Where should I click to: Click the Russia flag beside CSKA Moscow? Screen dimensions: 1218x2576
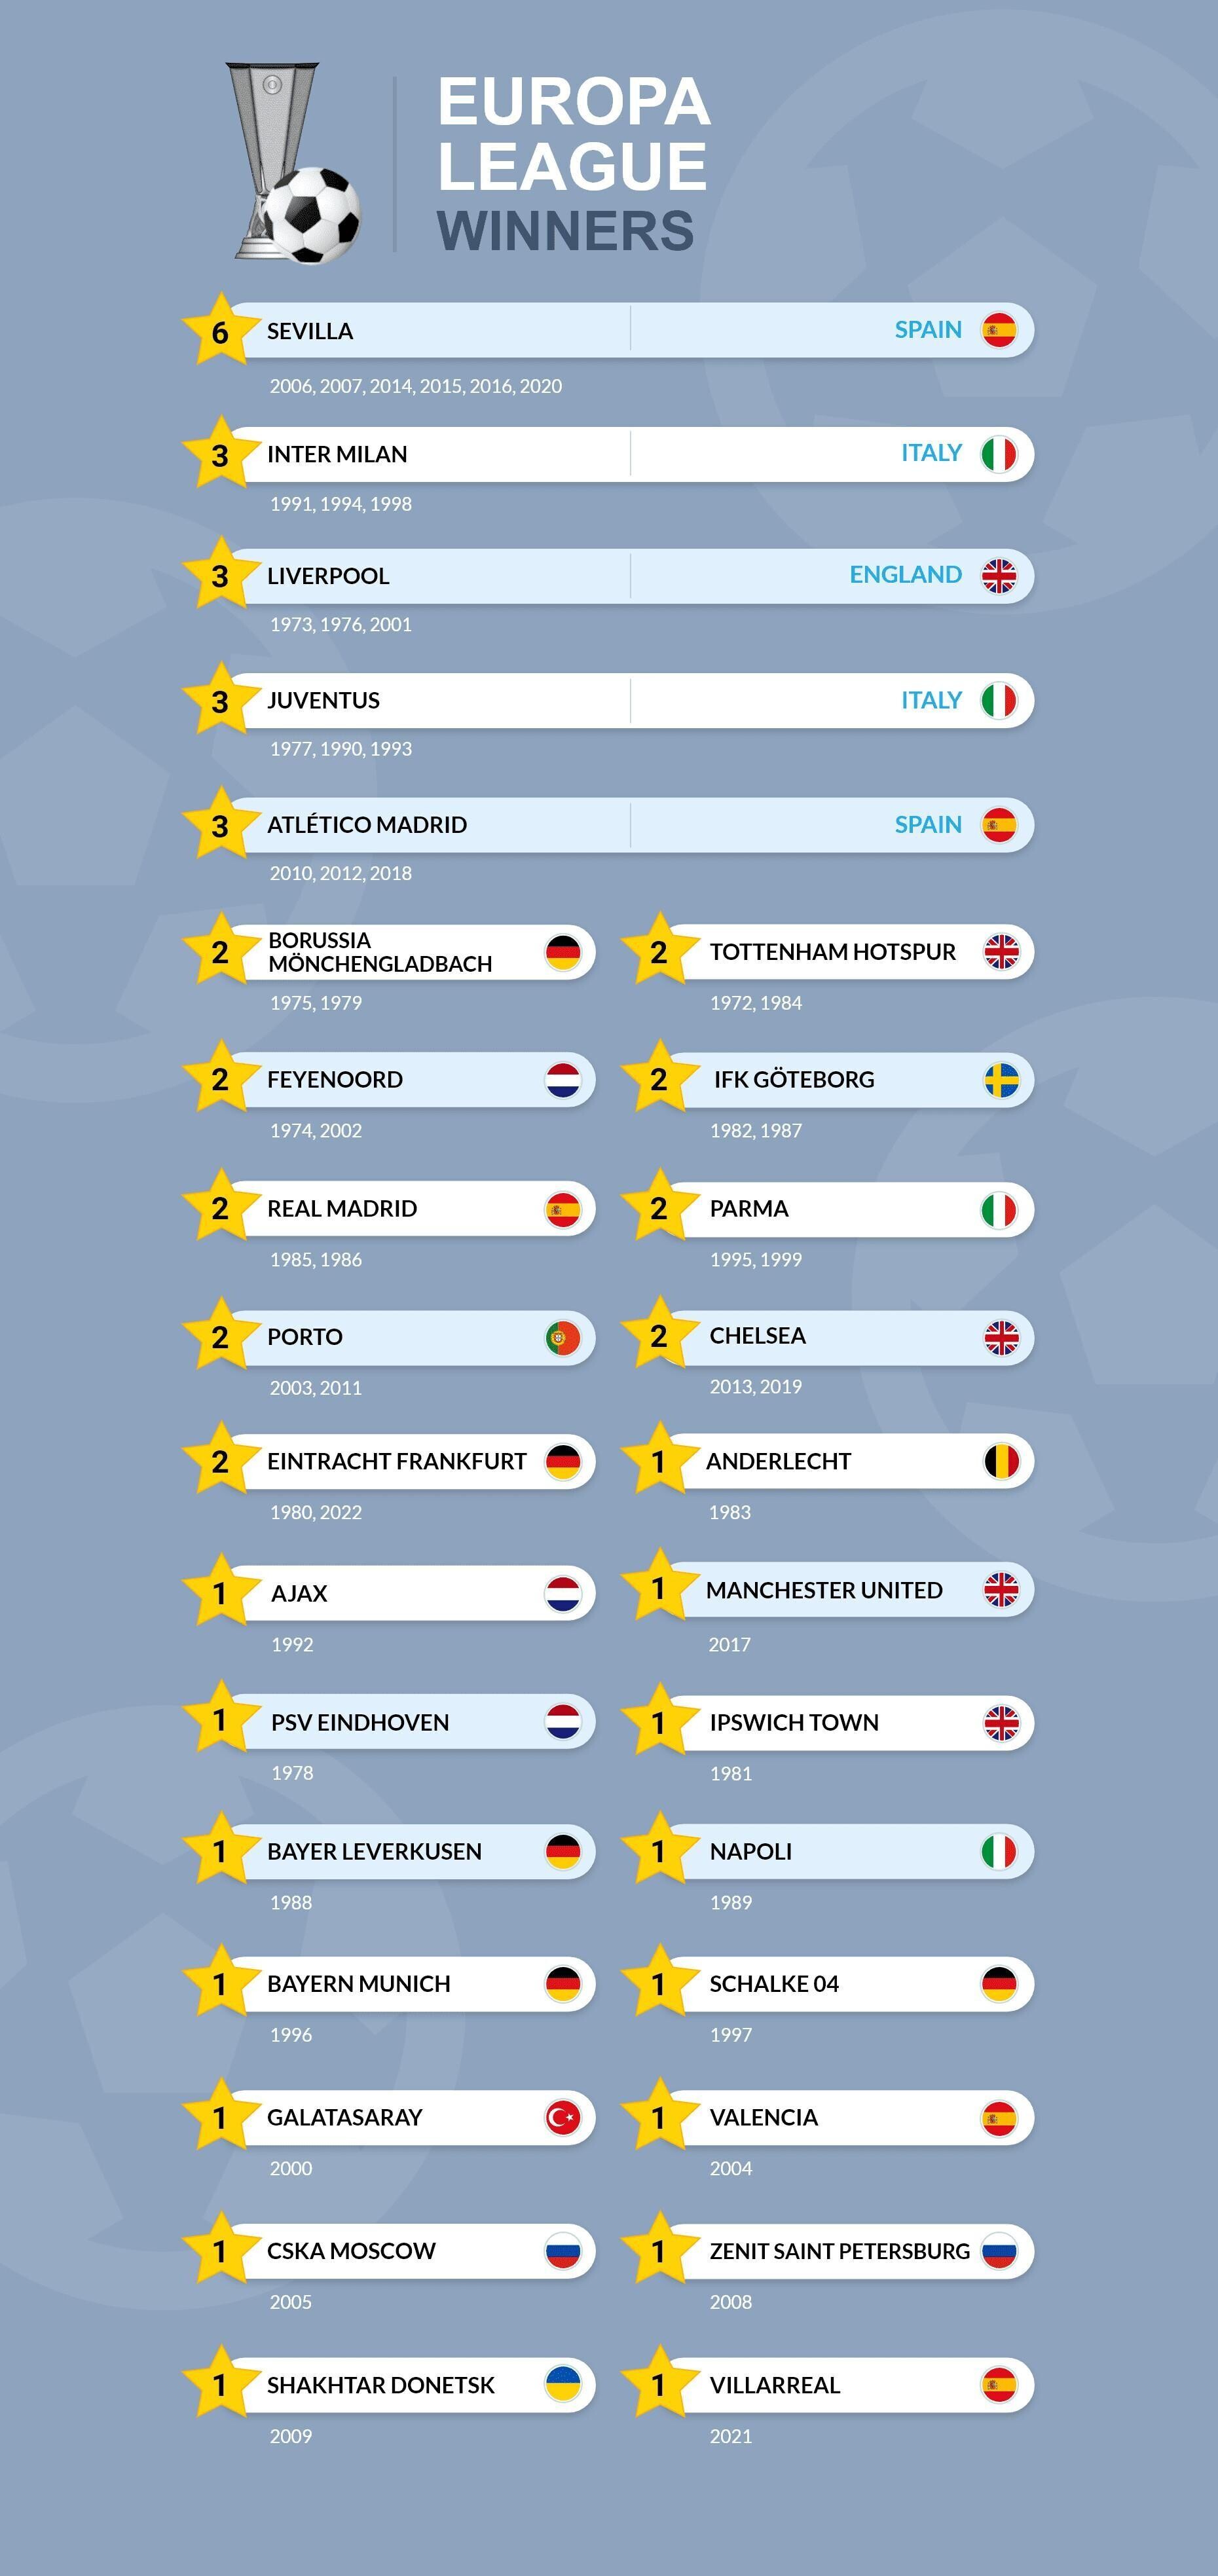[x=563, y=2252]
